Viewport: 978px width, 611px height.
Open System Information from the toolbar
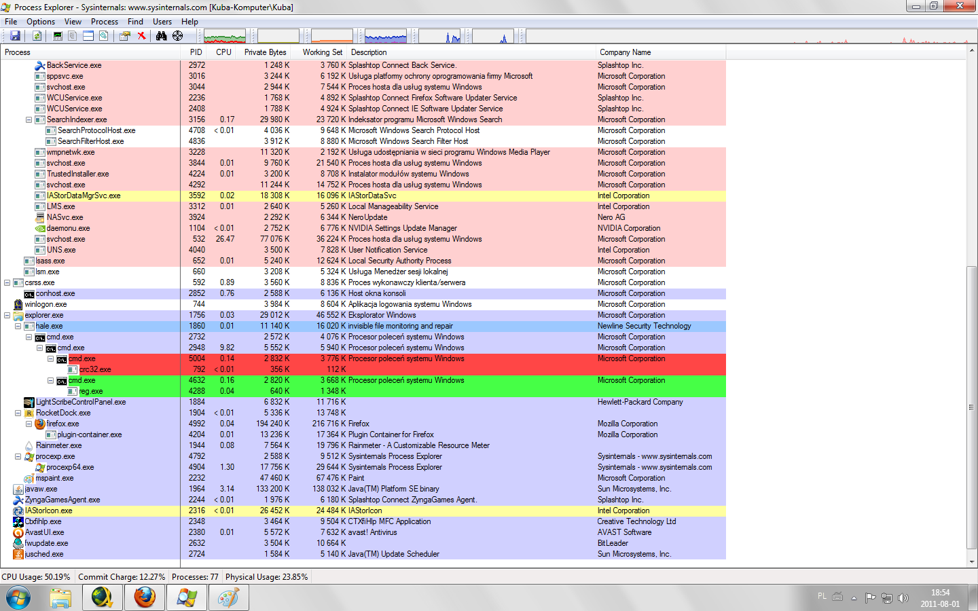point(58,36)
